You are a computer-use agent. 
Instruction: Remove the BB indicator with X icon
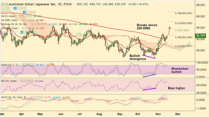click(34, 12)
